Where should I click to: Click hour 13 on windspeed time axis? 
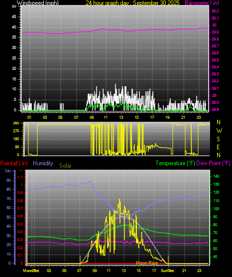(121, 117)
